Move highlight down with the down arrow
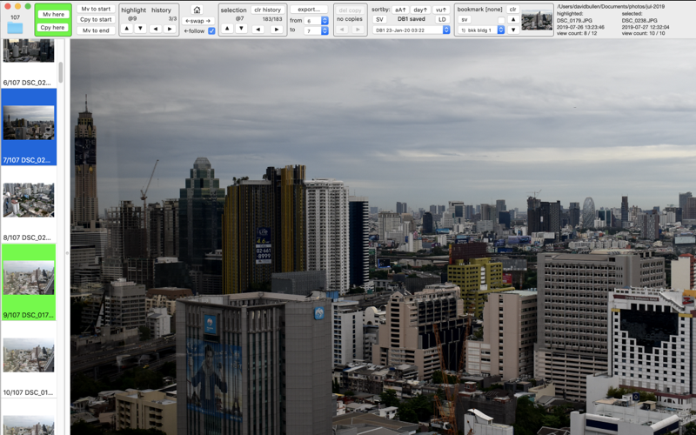Viewport: 696px width, 435px height. click(x=140, y=29)
